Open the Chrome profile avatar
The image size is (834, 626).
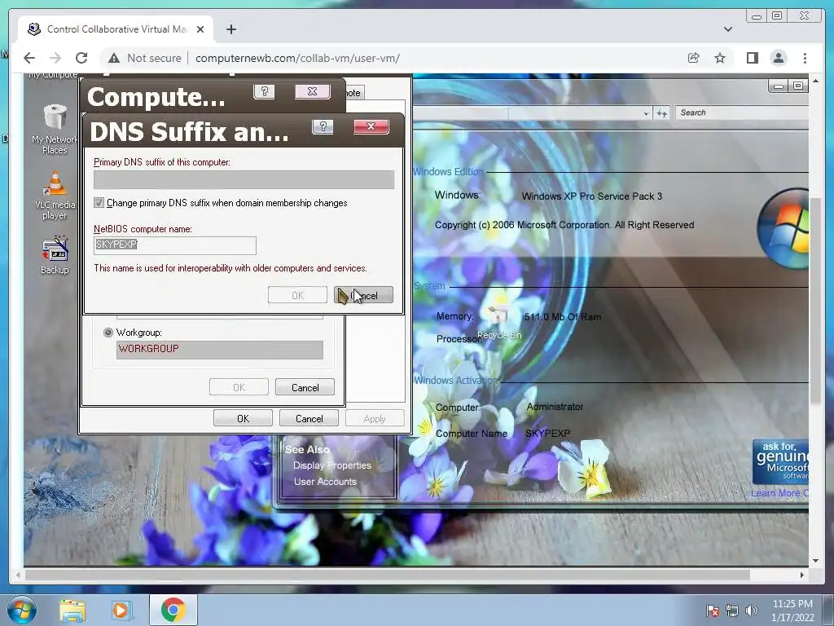[778, 58]
